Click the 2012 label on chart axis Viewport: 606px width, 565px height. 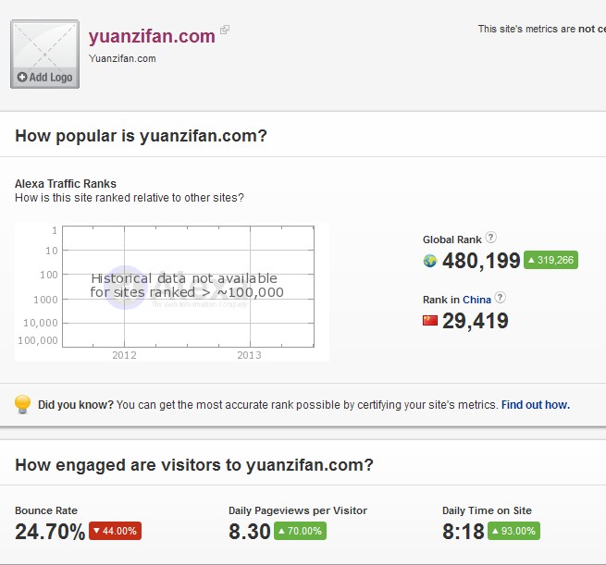[124, 355]
